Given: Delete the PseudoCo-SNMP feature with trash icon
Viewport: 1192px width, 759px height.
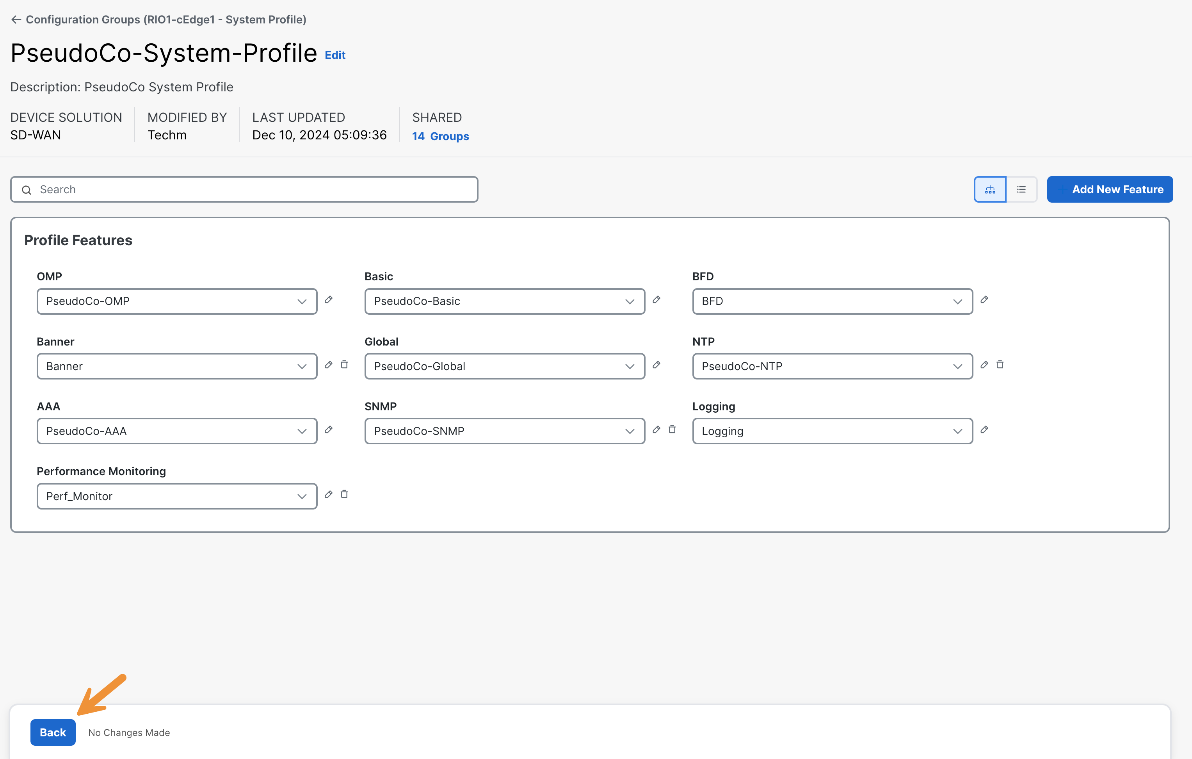Looking at the screenshot, I should [x=672, y=430].
